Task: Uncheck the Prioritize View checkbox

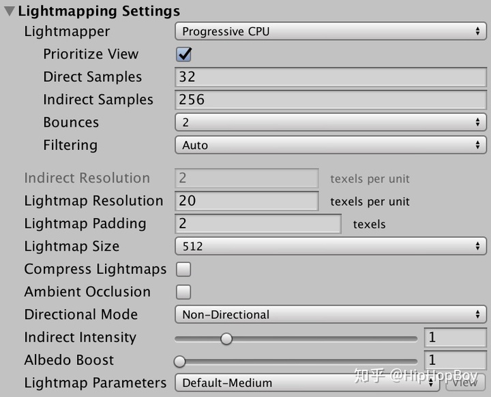Action: click(x=183, y=54)
